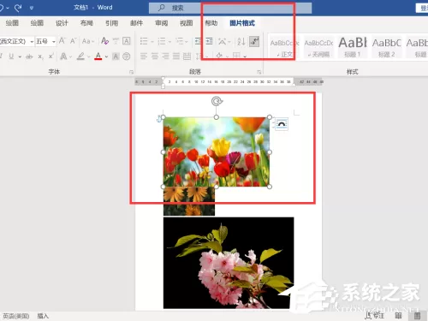The image size is (428, 321).
Task: Expand the font name dropdown
Action: coord(32,42)
